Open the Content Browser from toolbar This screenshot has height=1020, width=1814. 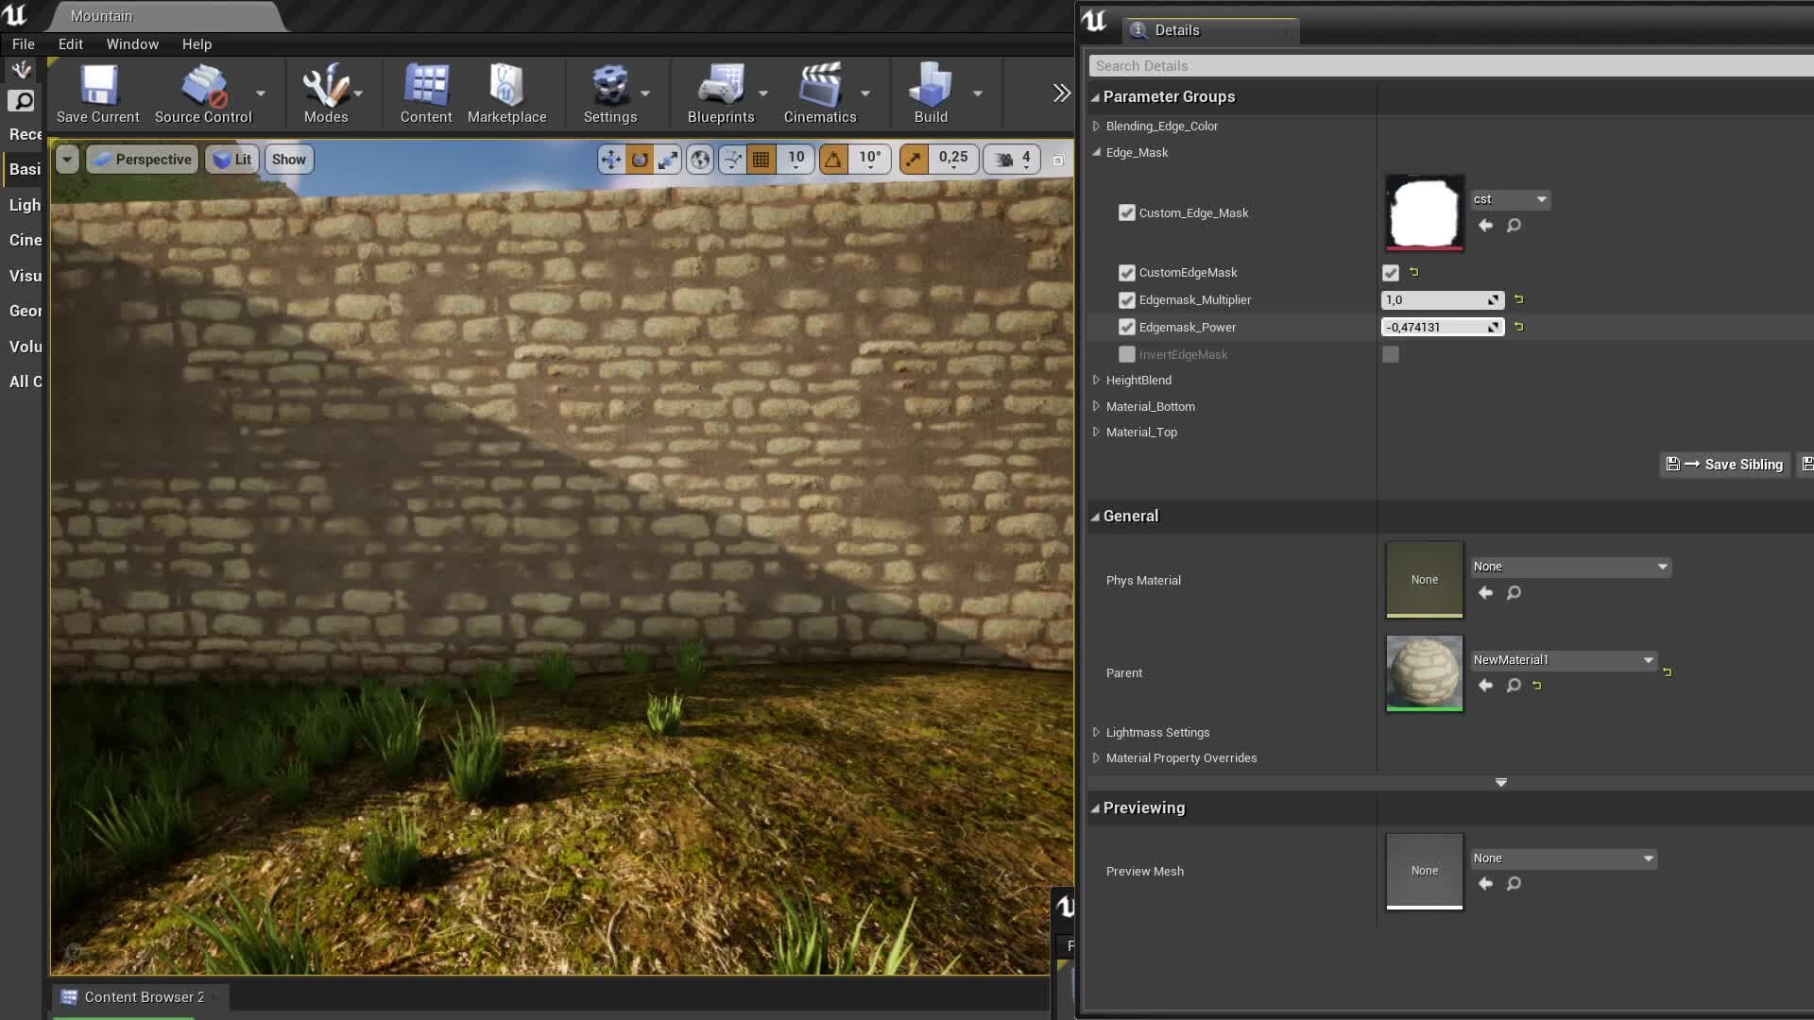click(425, 93)
